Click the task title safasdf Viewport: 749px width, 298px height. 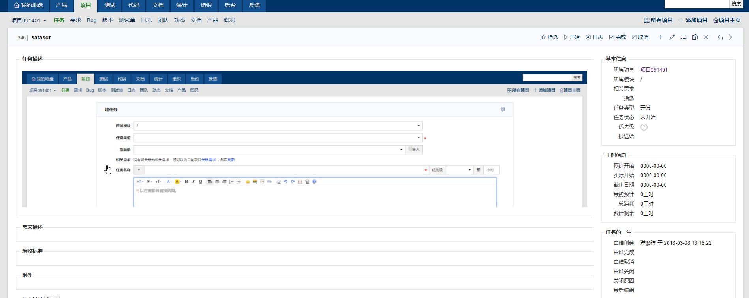pos(41,38)
